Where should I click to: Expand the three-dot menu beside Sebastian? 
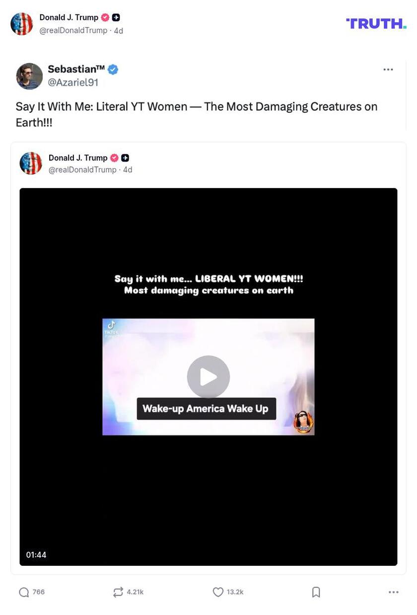point(388,69)
